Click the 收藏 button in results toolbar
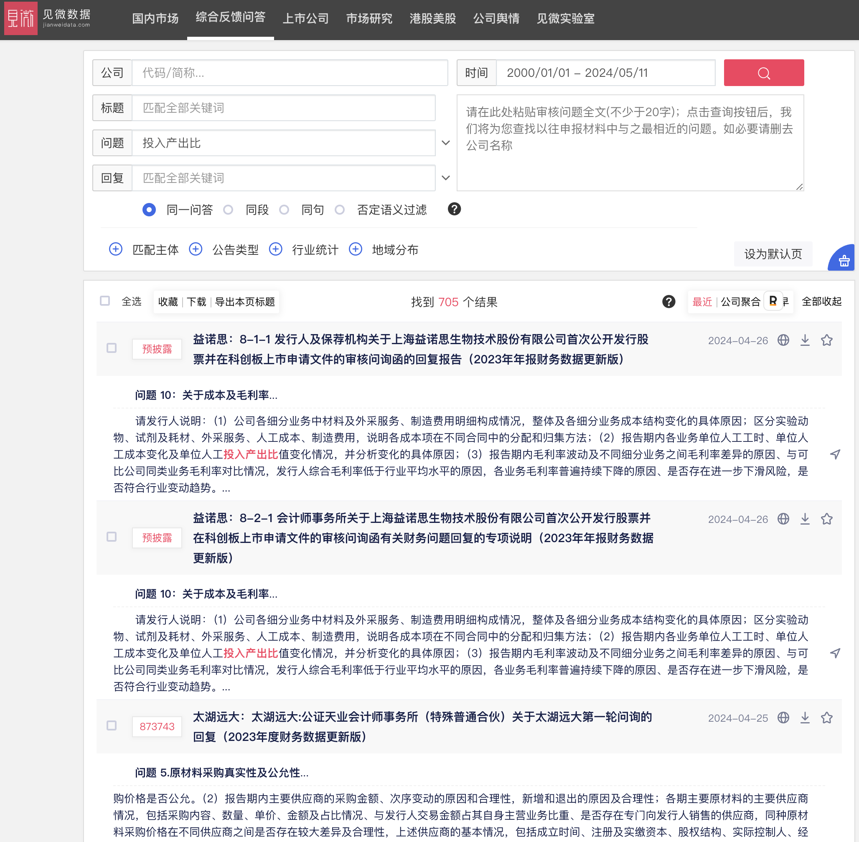859x842 pixels. pos(168,302)
